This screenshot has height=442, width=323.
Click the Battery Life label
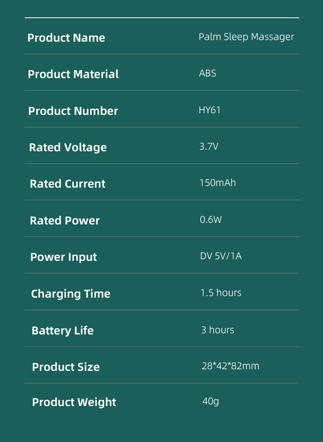coord(63,330)
